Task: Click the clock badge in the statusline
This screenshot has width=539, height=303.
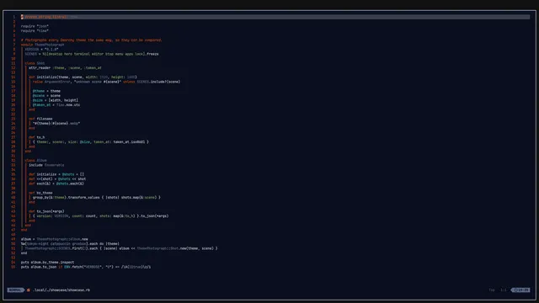Action: pyautogui.click(x=520, y=290)
